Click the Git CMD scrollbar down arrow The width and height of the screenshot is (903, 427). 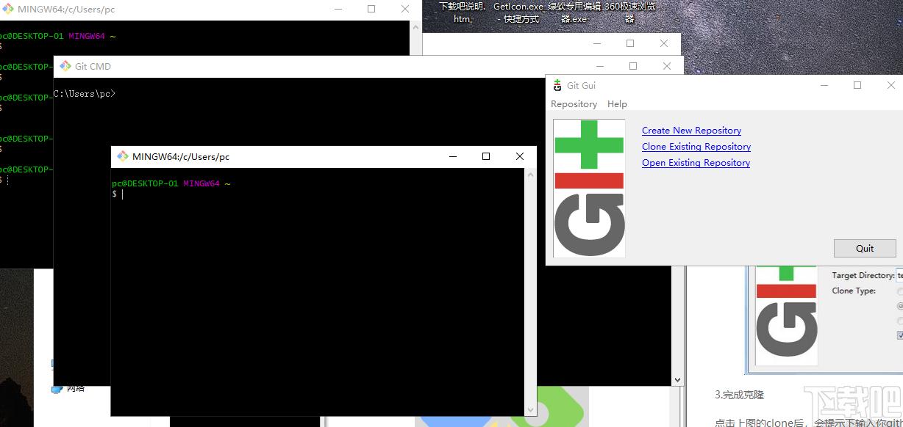coord(677,380)
